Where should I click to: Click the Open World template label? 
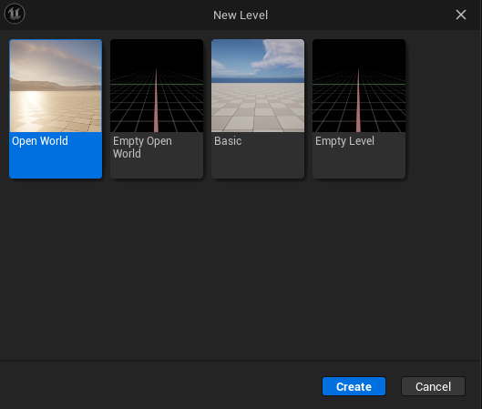40,141
